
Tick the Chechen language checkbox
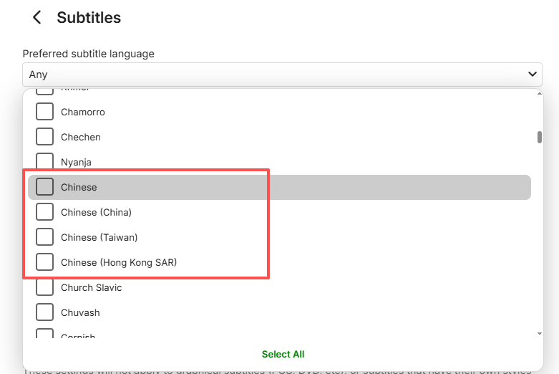click(44, 137)
